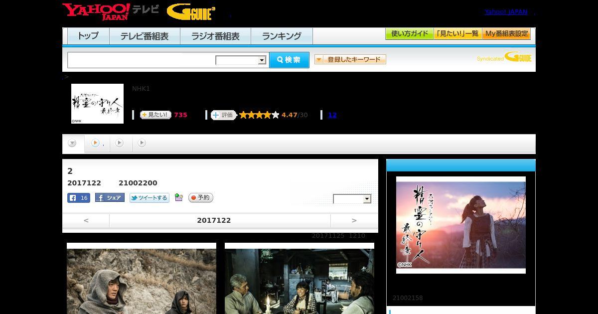Hit the blue 検索 search button

coord(289,60)
